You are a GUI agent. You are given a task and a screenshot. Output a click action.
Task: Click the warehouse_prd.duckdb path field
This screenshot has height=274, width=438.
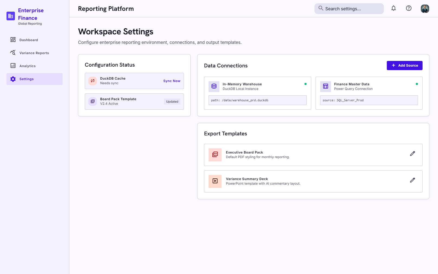258,100
